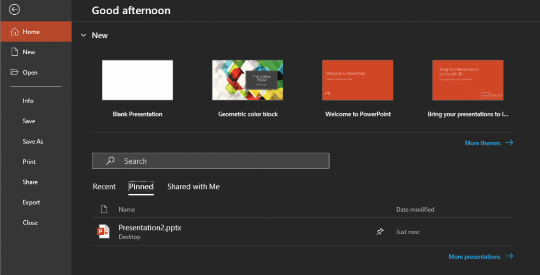Viewport: 540px width, 275px height.
Task: Open the More presentations link
Action: tap(475, 257)
